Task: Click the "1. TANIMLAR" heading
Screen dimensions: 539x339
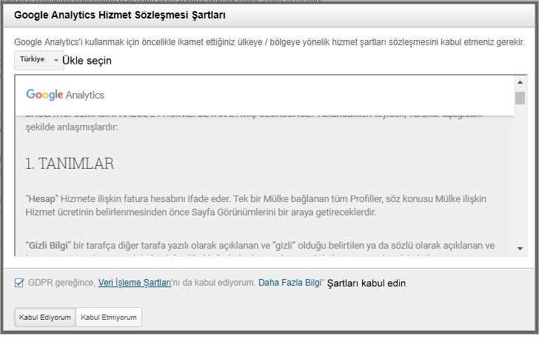Action: pos(70,164)
